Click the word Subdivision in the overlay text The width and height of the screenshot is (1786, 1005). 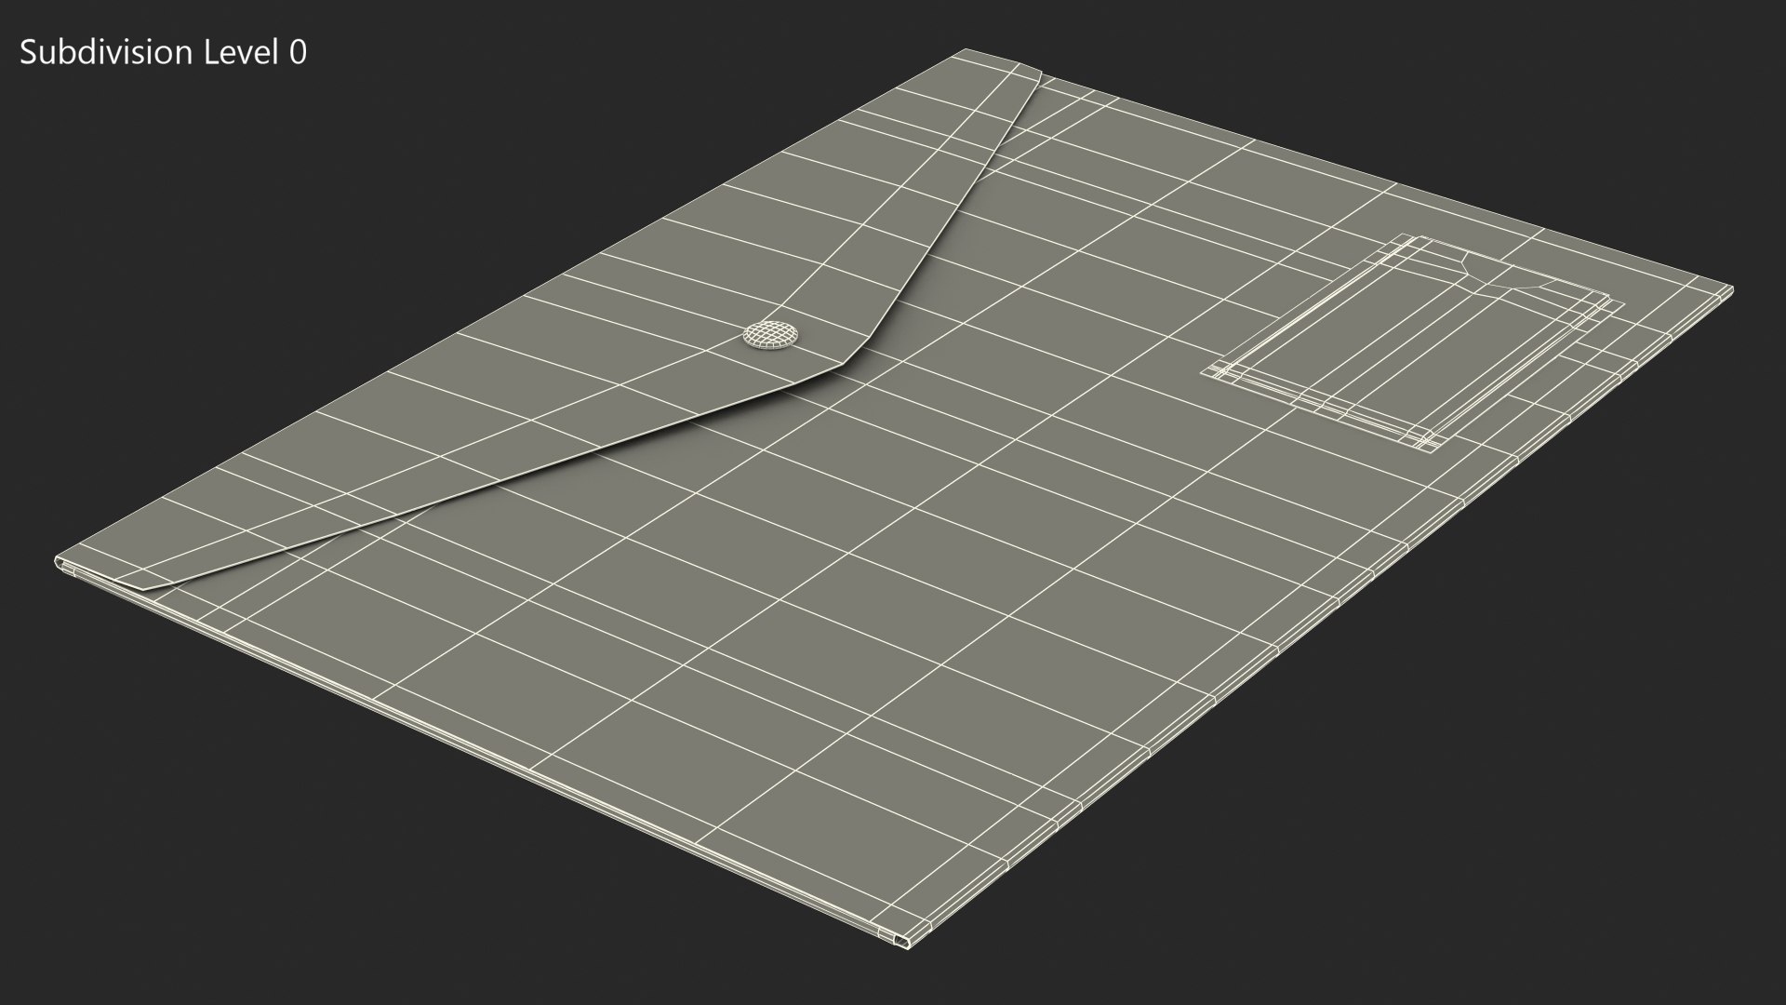coord(104,53)
